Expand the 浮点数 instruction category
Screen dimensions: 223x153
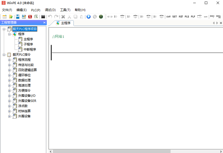[x=10, y=106]
